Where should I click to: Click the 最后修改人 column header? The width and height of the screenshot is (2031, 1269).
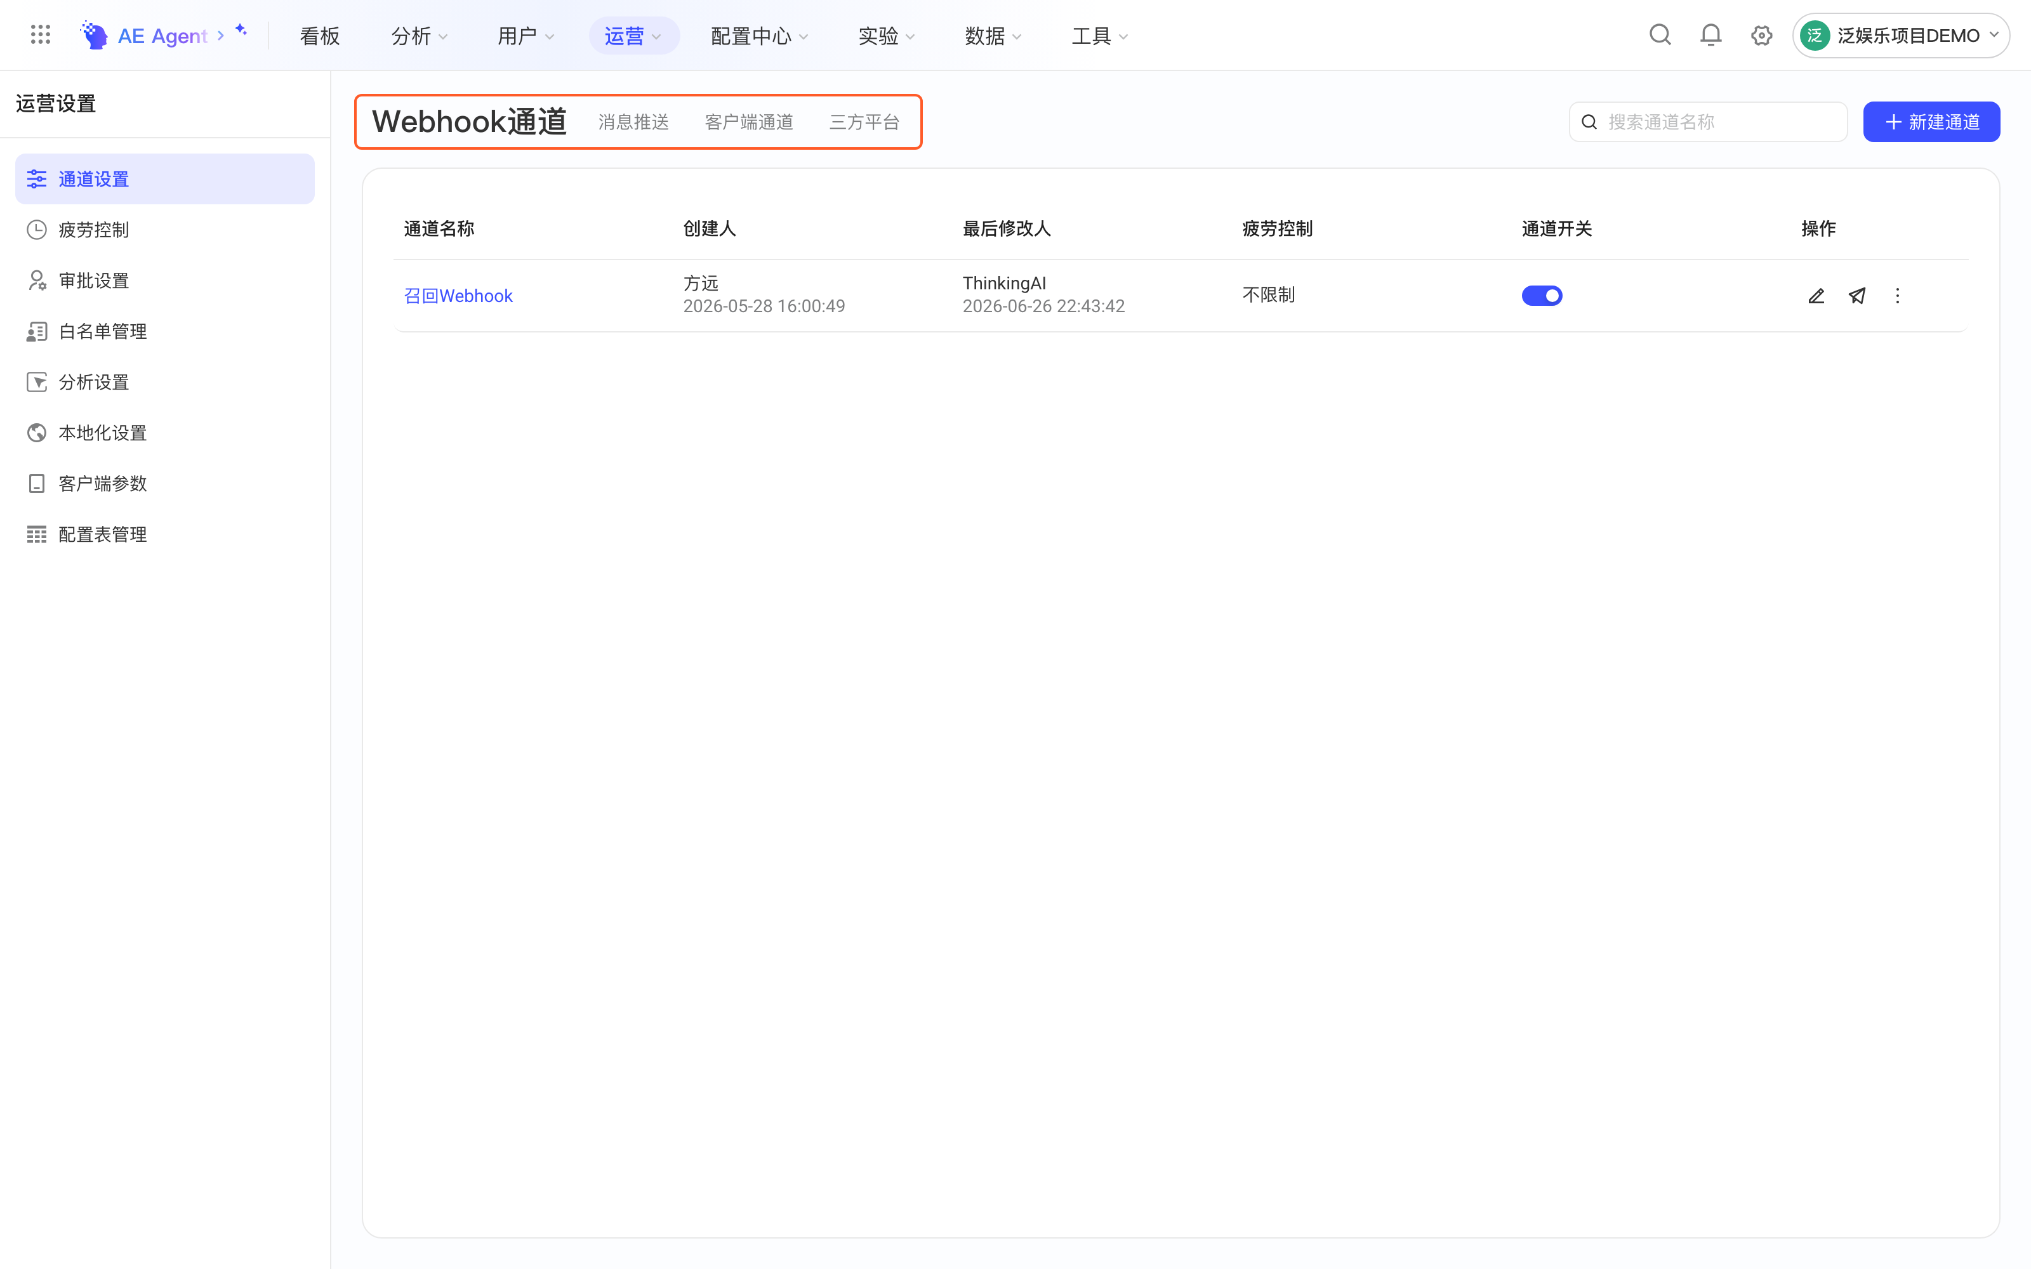point(1006,228)
